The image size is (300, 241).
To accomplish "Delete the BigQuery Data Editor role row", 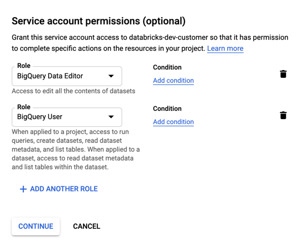I will (x=283, y=74).
